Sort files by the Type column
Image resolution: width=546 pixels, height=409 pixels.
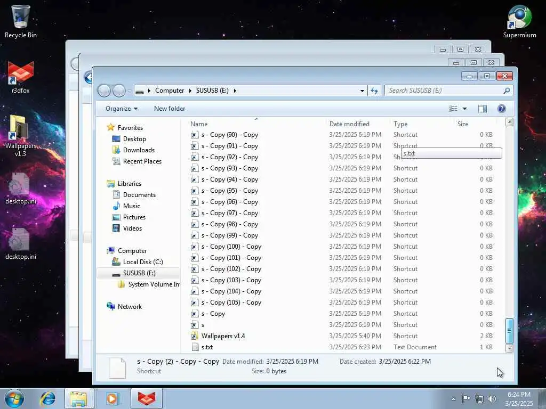[x=400, y=124]
